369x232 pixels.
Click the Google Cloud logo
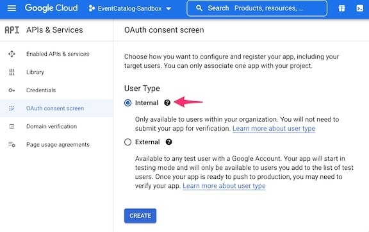tap(51, 8)
